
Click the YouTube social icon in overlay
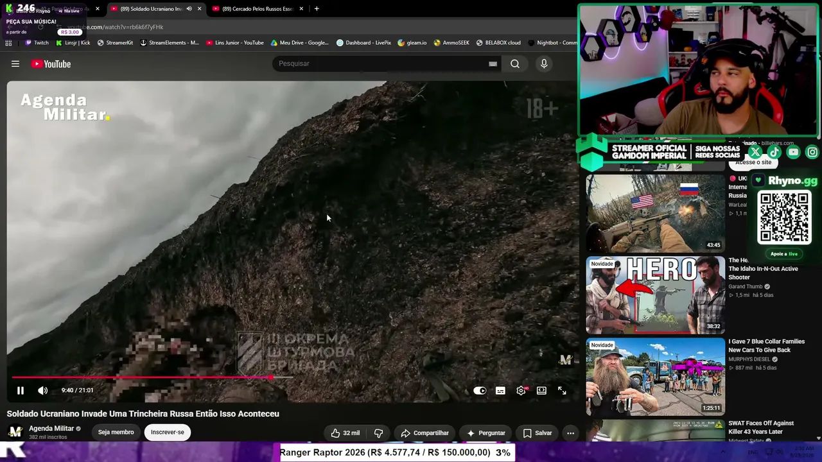[793, 152]
